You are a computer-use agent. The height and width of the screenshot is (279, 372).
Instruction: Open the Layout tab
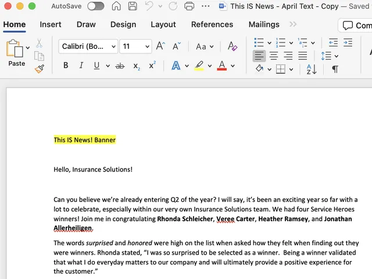click(x=163, y=24)
